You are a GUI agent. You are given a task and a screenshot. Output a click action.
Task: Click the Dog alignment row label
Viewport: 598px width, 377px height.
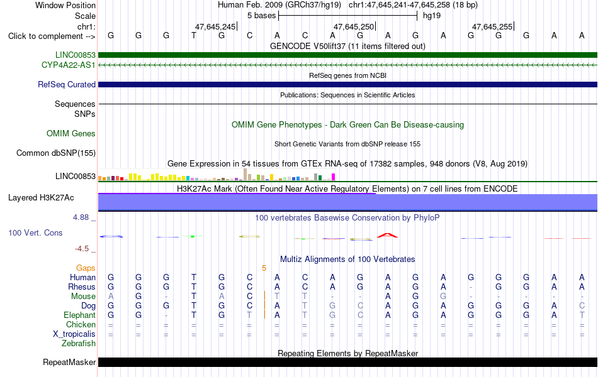[x=88, y=306]
